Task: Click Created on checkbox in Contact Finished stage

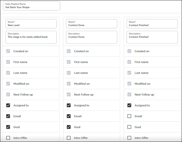Action: [129, 51]
